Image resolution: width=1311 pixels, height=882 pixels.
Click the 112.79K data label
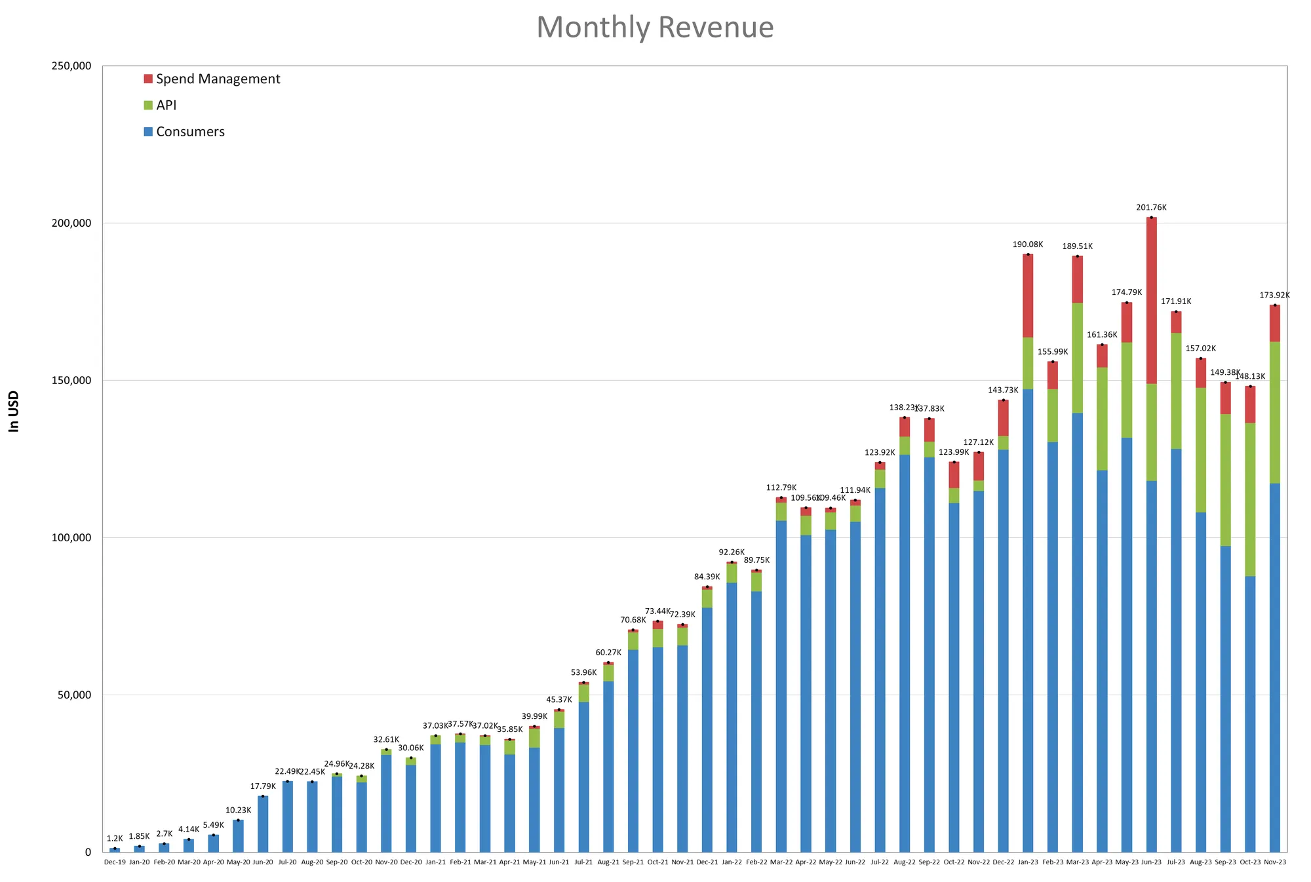tap(781, 488)
